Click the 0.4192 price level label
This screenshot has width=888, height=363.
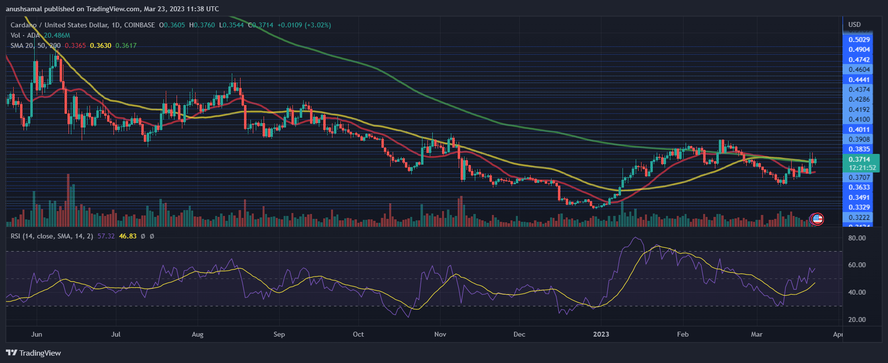tap(859, 109)
